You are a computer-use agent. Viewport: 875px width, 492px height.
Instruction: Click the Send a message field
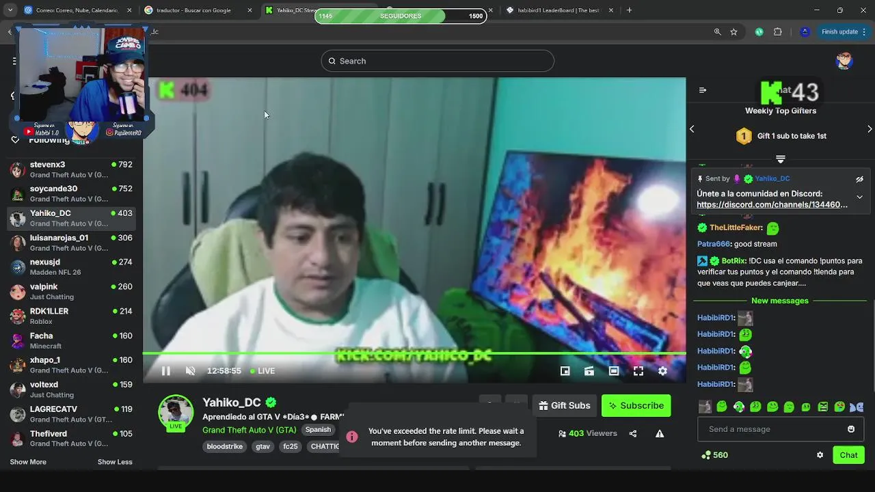click(781, 429)
